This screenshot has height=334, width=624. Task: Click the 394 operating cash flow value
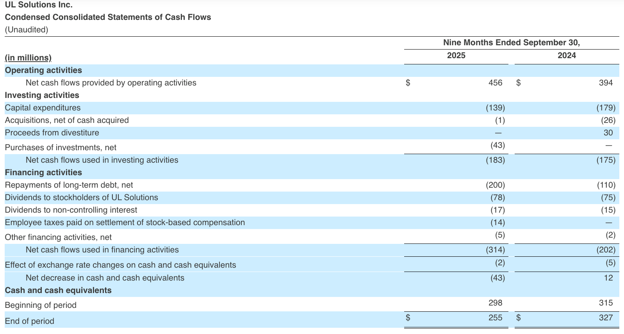click(x=606, y=83)
